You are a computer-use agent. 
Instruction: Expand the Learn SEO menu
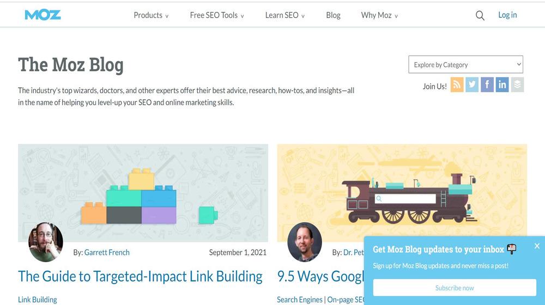click(x=284, y=15)
